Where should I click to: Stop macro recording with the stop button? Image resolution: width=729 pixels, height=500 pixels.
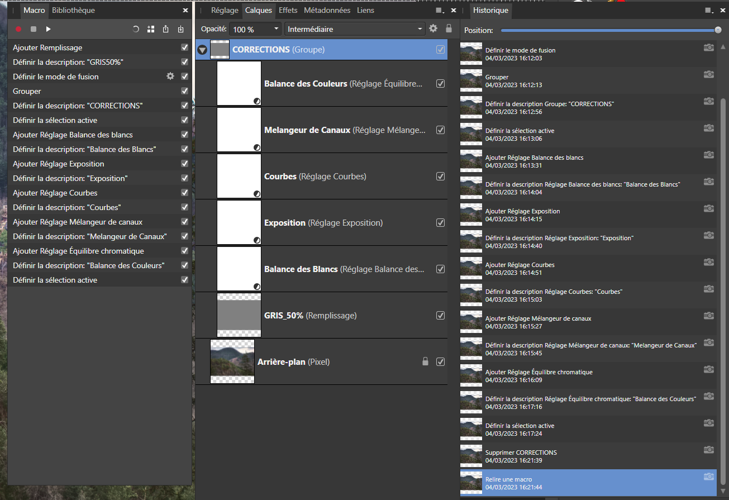pyautogui.click(x=34, y=29)
